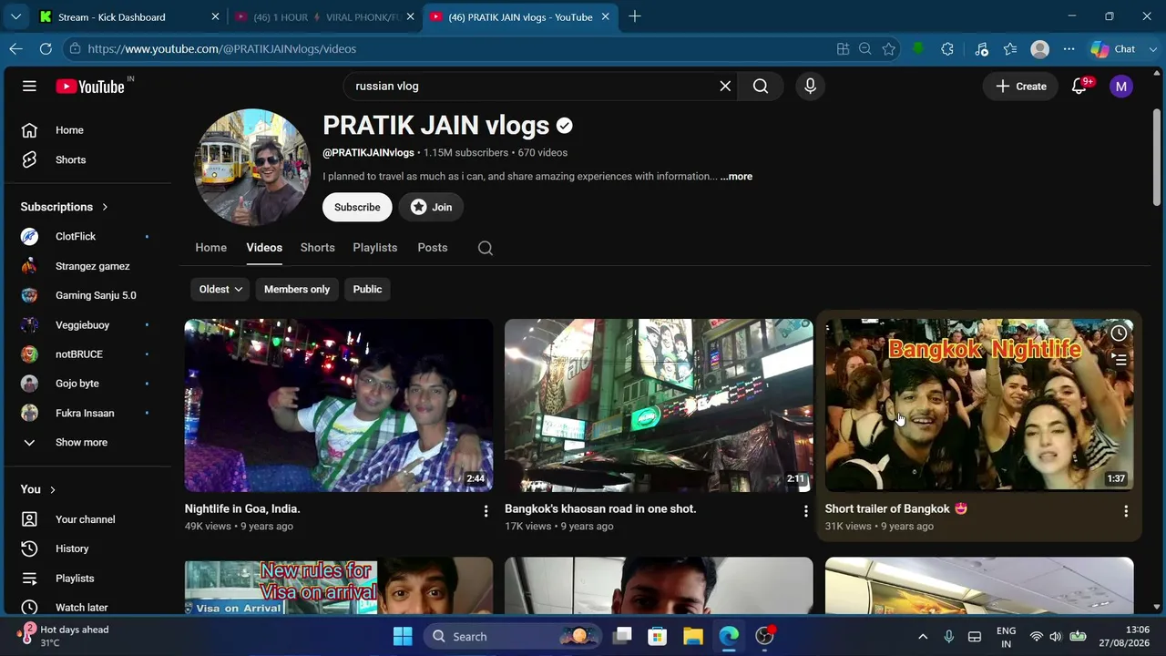The width and height of the screenshot is (1166, 656).
Task: Show hidden system tray icons
Action: click(x=923, y=636)
